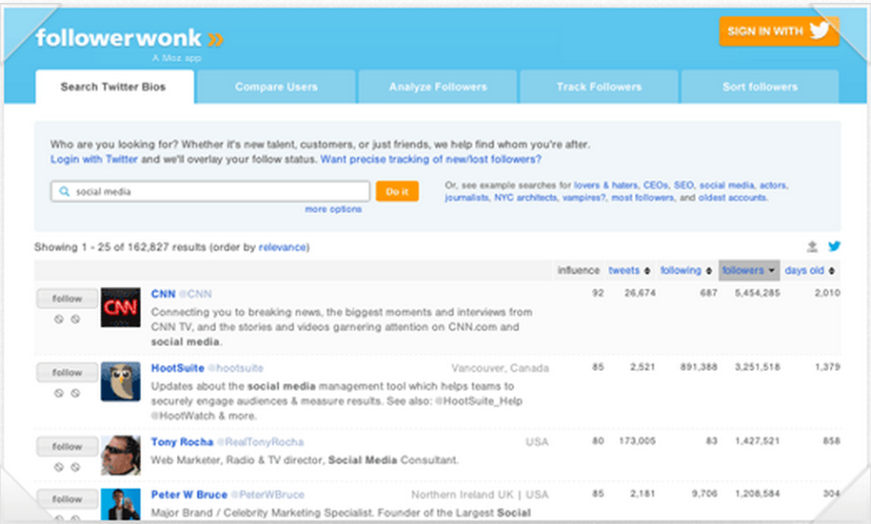Viewport: 871px width, 524px height.
Task: Try the lovers & haters example search
Action: click(x=606, y=185)
